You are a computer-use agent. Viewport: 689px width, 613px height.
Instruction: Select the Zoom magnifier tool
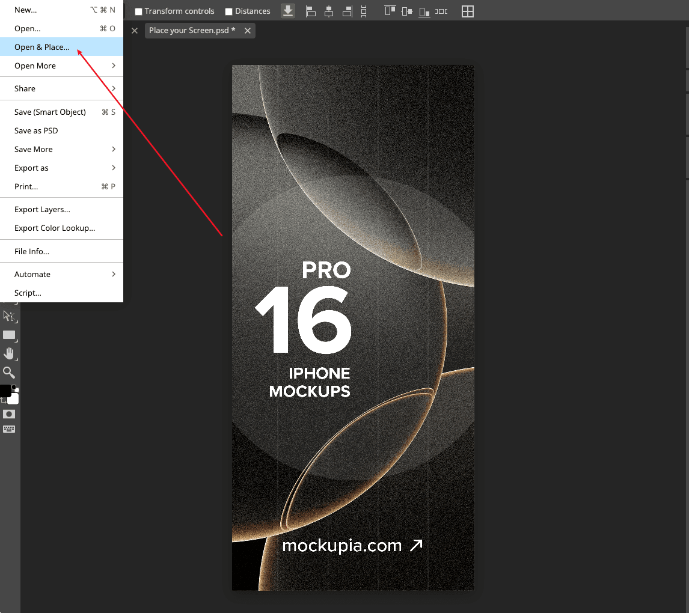point(9,373)
